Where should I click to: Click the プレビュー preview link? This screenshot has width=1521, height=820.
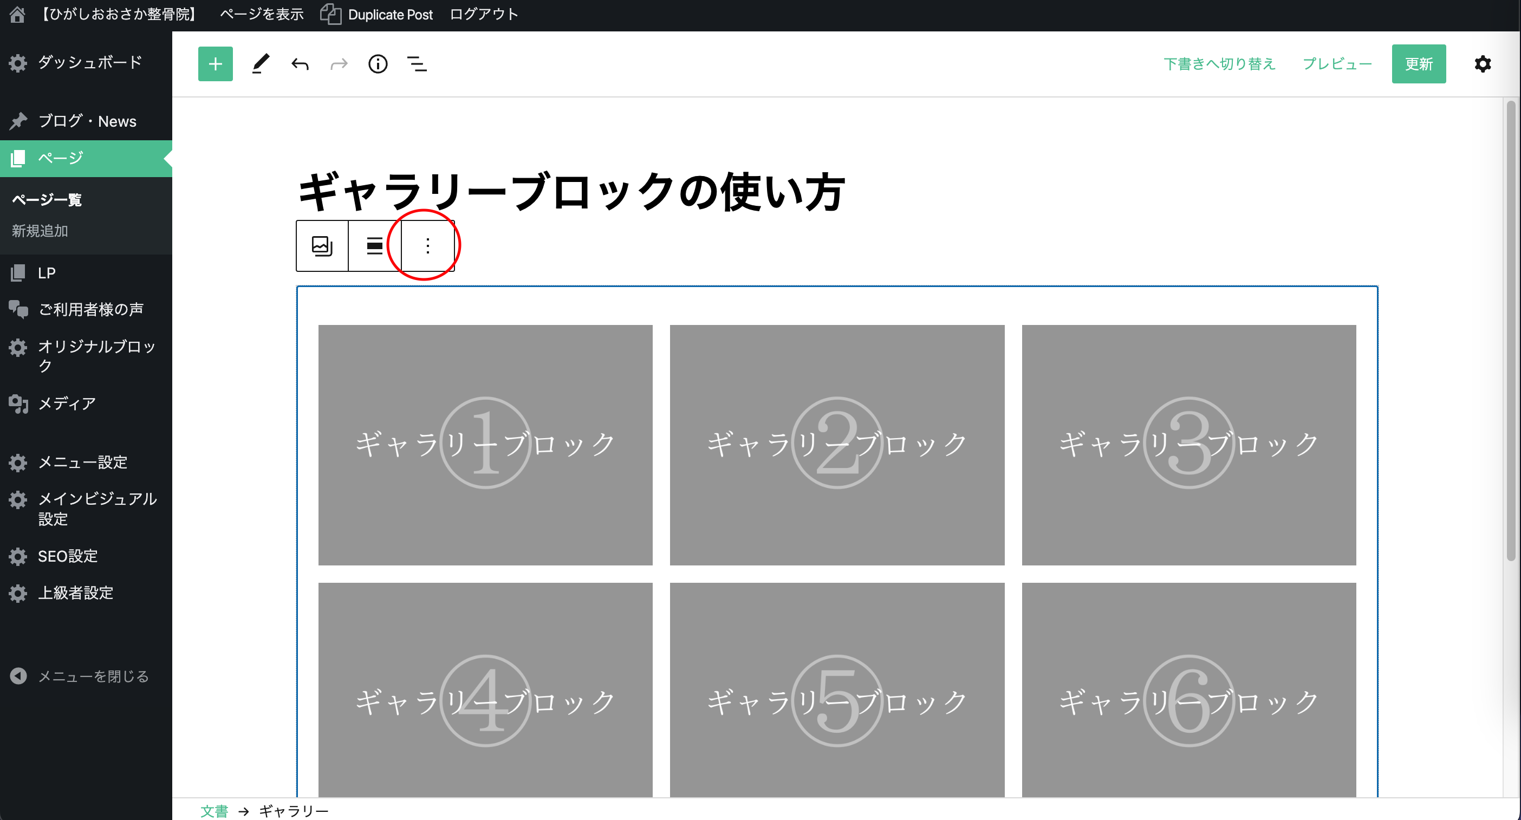pos(1337,64)
